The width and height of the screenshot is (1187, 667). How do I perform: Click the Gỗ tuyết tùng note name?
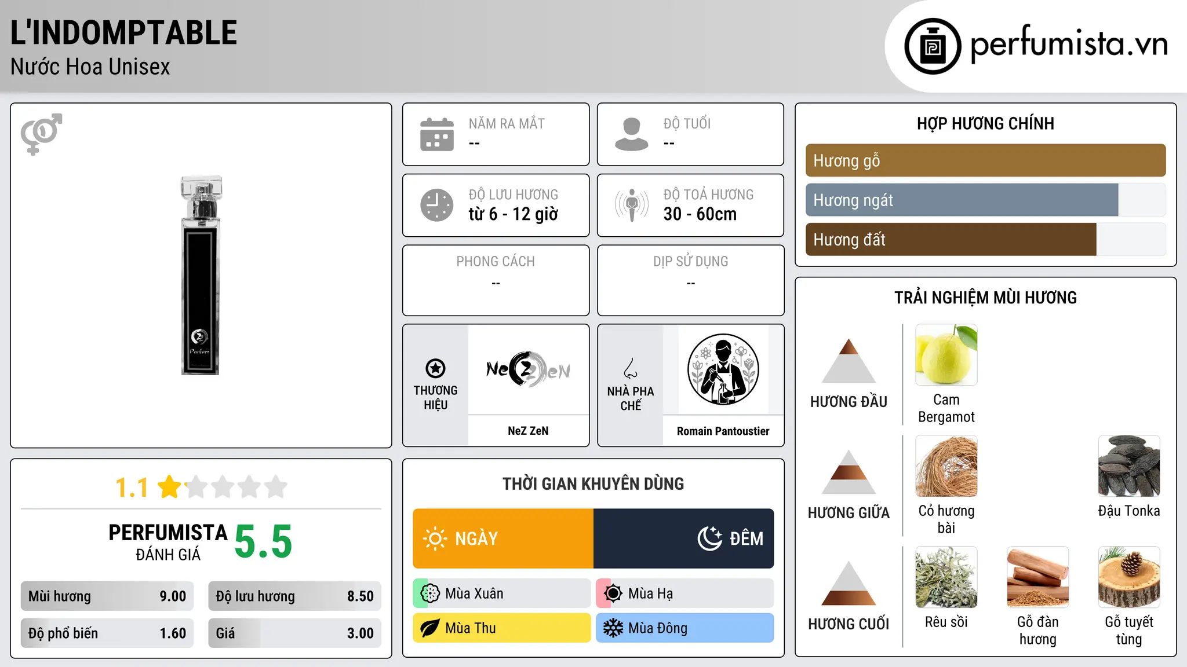pos(1129,631)
